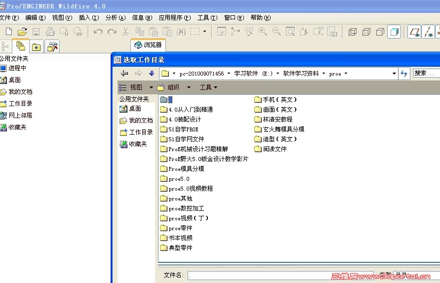Select folder 典型零件

point(176,248)
